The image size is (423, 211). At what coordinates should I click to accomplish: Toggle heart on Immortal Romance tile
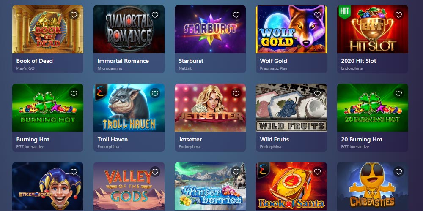[155, 14]
